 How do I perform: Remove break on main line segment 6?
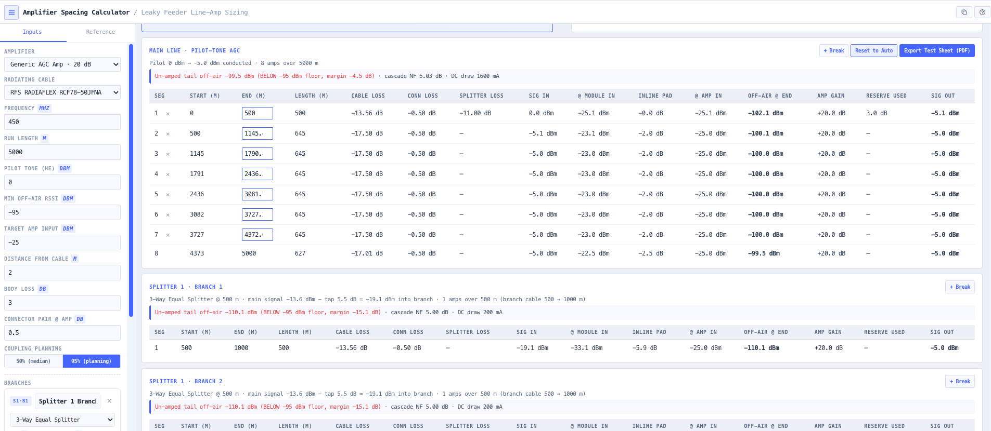[x=168, y=214]
